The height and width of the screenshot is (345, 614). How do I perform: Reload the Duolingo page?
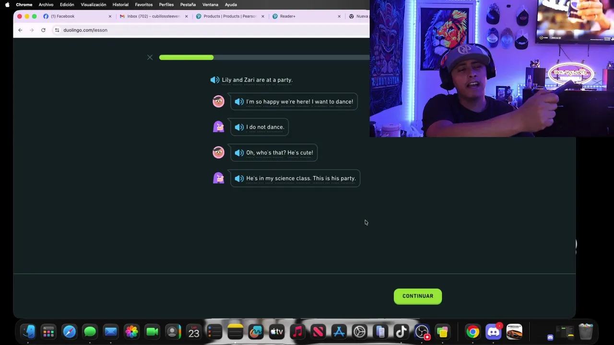point(43,30)
